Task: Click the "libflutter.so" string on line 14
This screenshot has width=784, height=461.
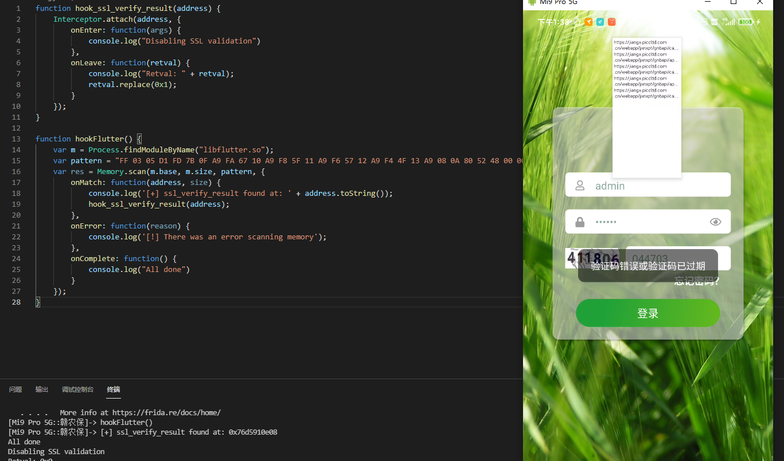Action: pos(234,149)
